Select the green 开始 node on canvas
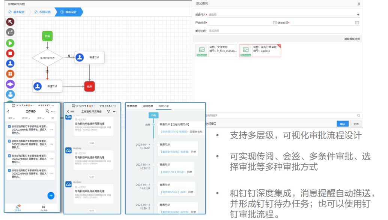Image resolution: width=388 pixels, height=220 pixels. tap(47, 36)
